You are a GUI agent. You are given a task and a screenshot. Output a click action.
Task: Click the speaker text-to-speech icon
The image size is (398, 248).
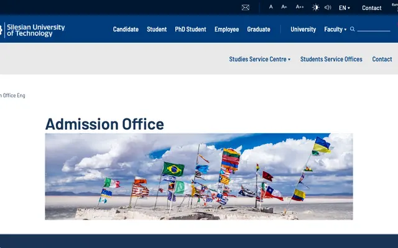click(x=328, y=7)
